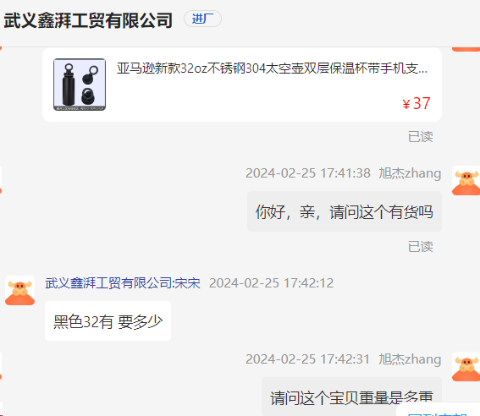480x416 pixels.
Task: Click the company title 武义鑫湃工贸有限公司 header
Action: [88, 20]
